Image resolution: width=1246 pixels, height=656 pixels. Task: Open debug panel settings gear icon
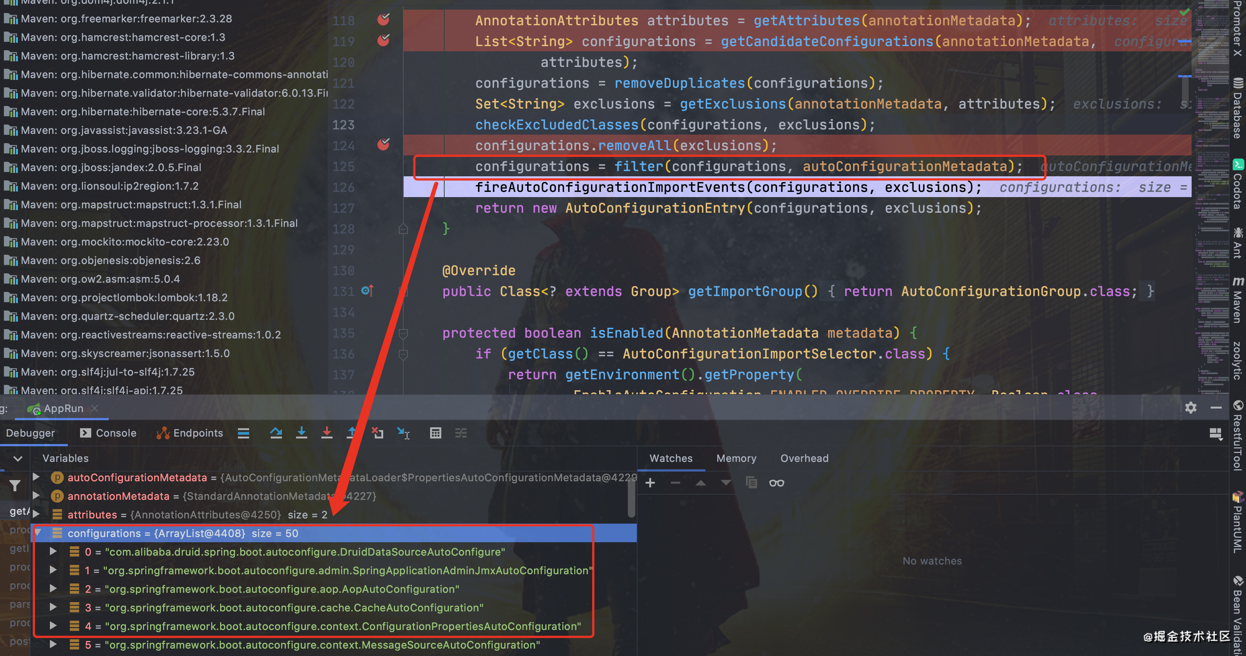click(1191, 408)
